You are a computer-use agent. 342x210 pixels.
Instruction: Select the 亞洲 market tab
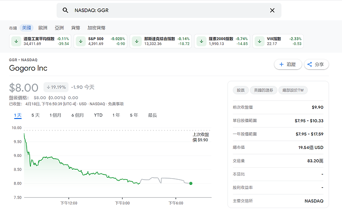[59, 27]
